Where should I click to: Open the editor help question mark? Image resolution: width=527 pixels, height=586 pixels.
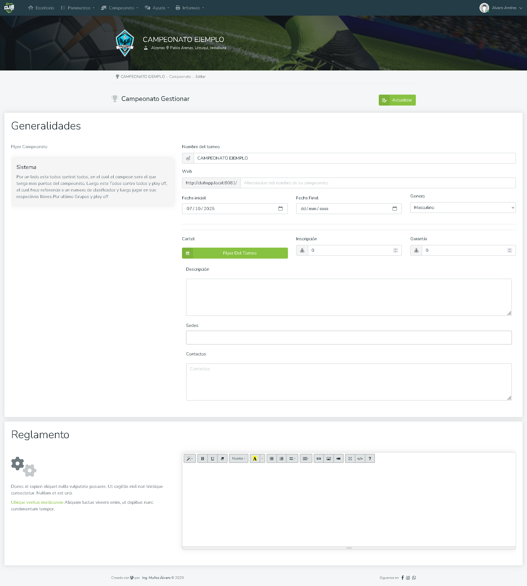point(370,458)
